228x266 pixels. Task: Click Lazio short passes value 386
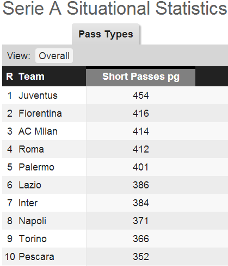(x=141, y=185)
